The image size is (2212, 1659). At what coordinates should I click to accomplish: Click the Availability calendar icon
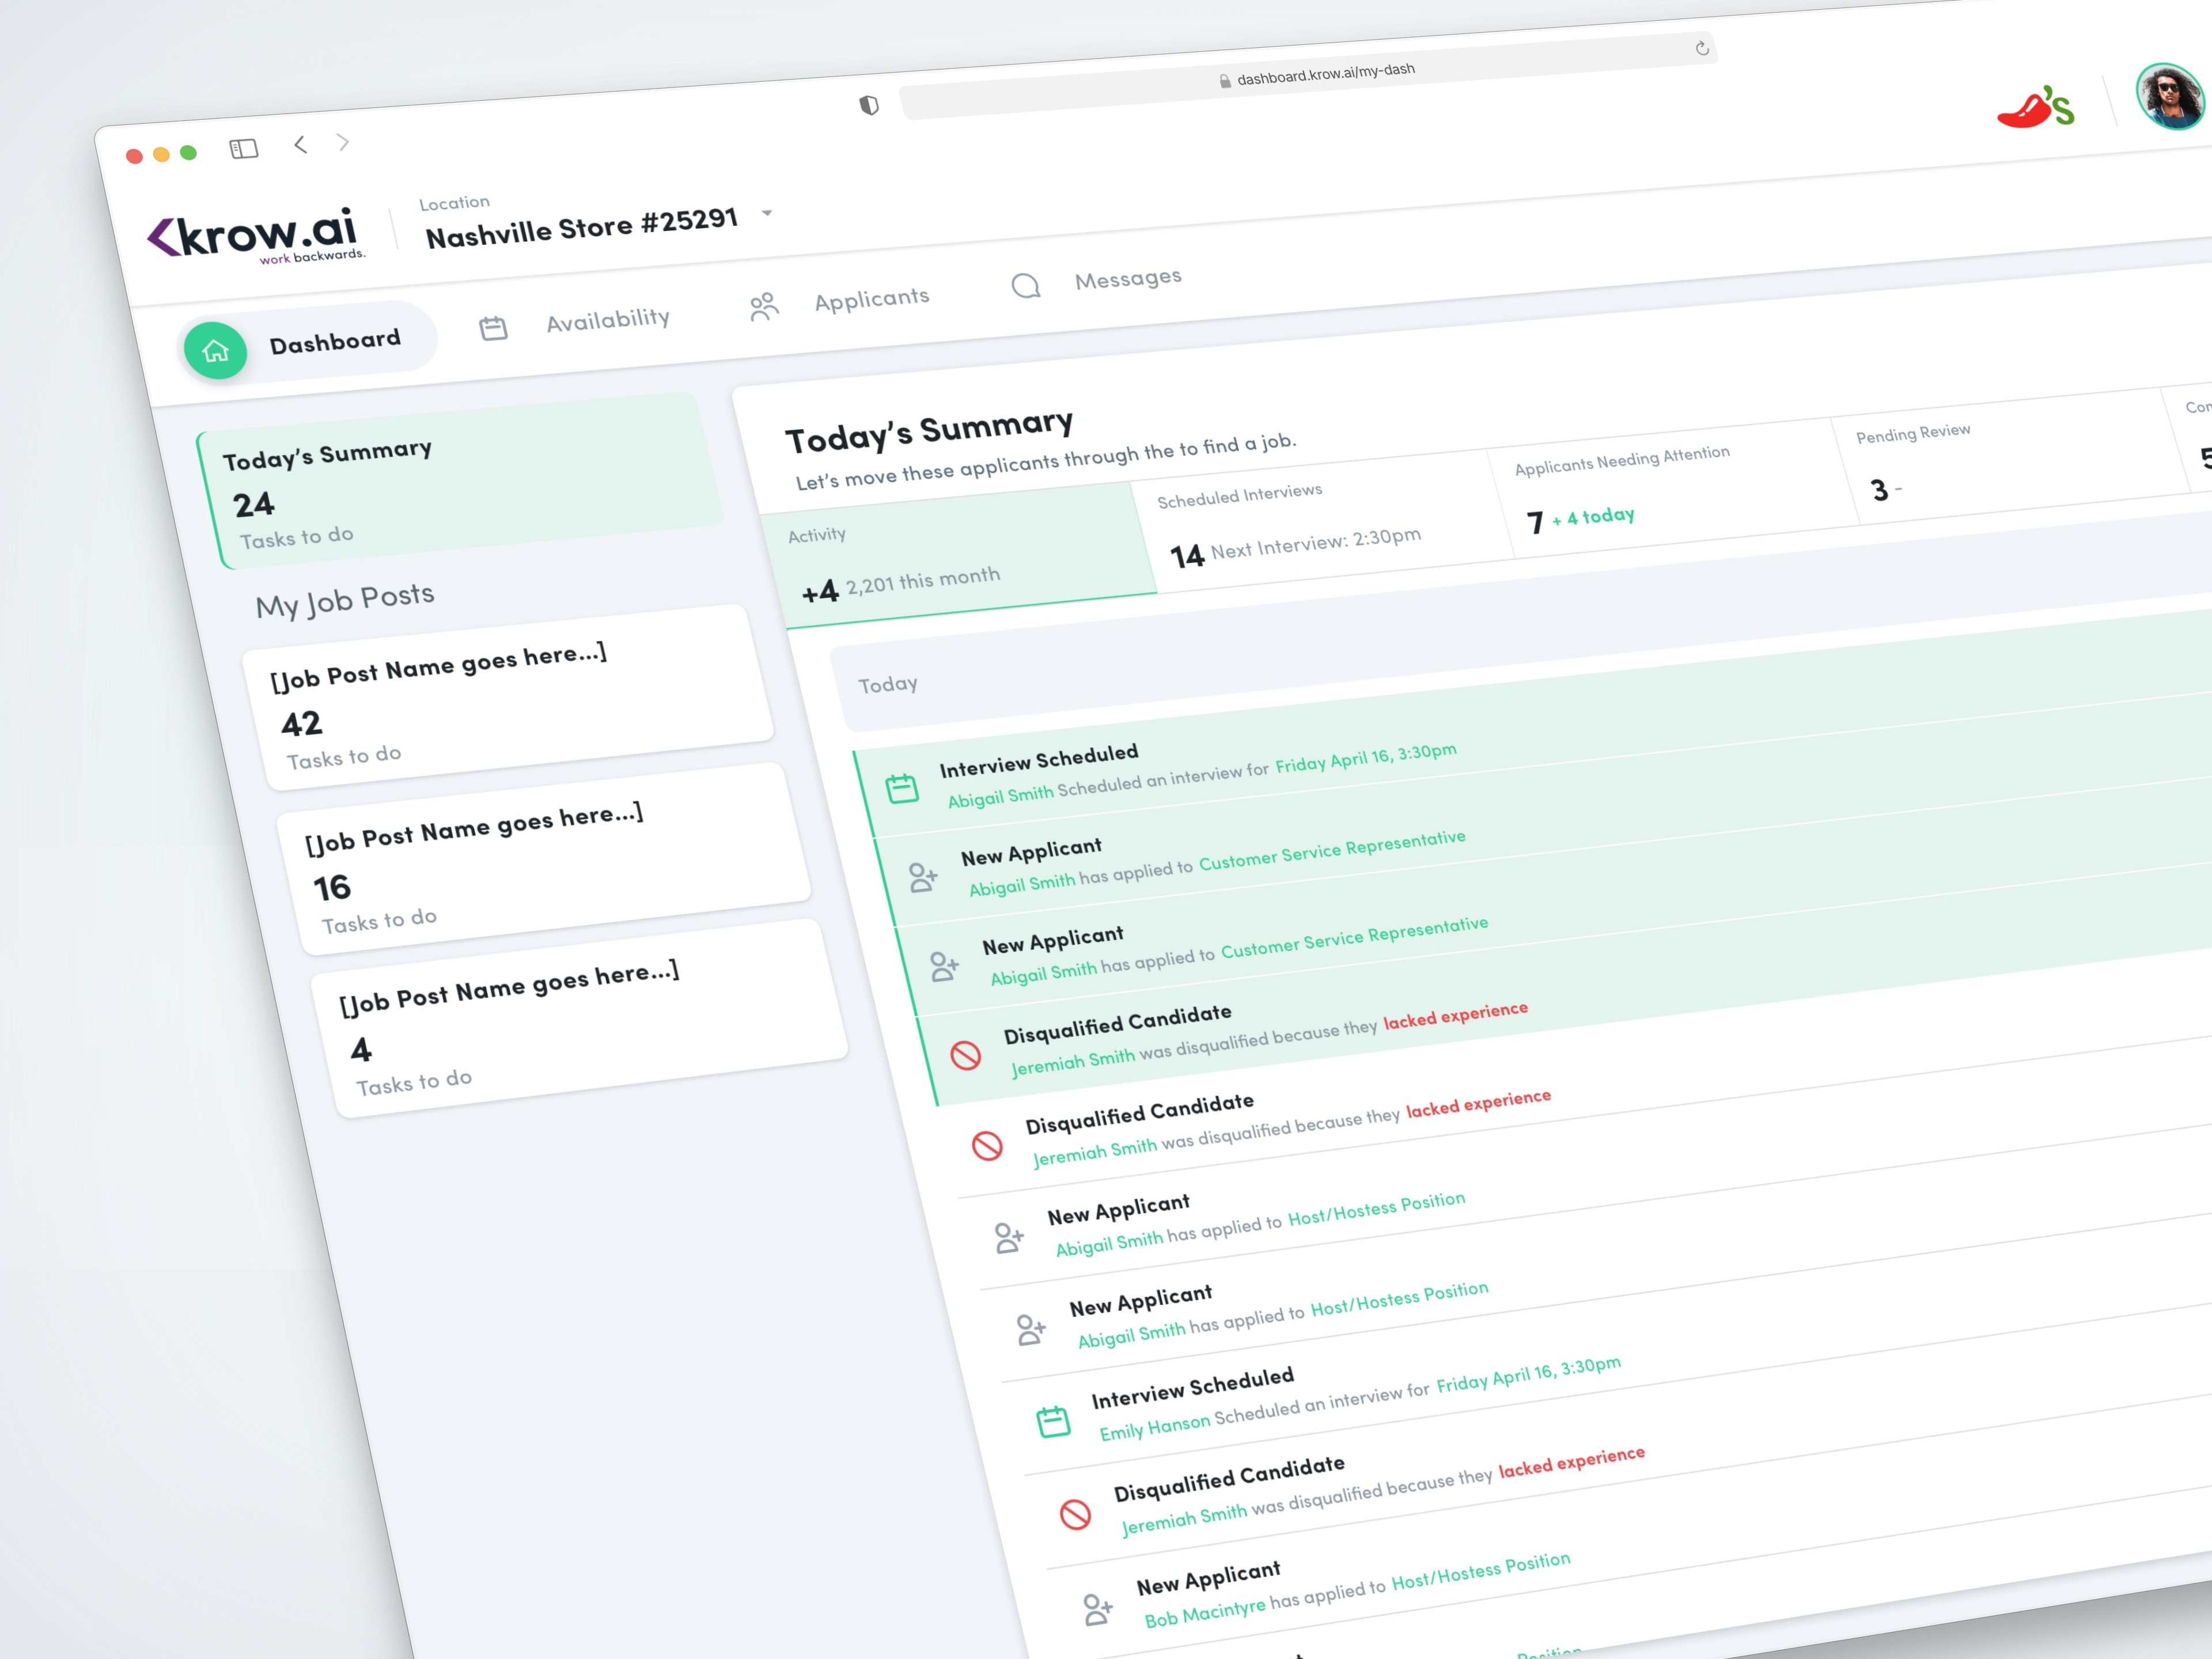(493, 328)
